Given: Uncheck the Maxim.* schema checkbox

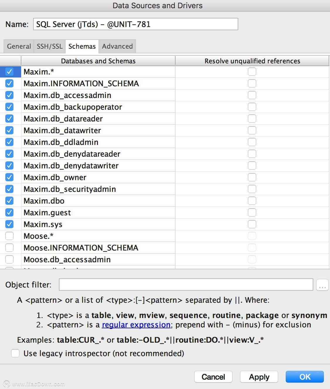Looking at the screenshot, I should 9,72.
